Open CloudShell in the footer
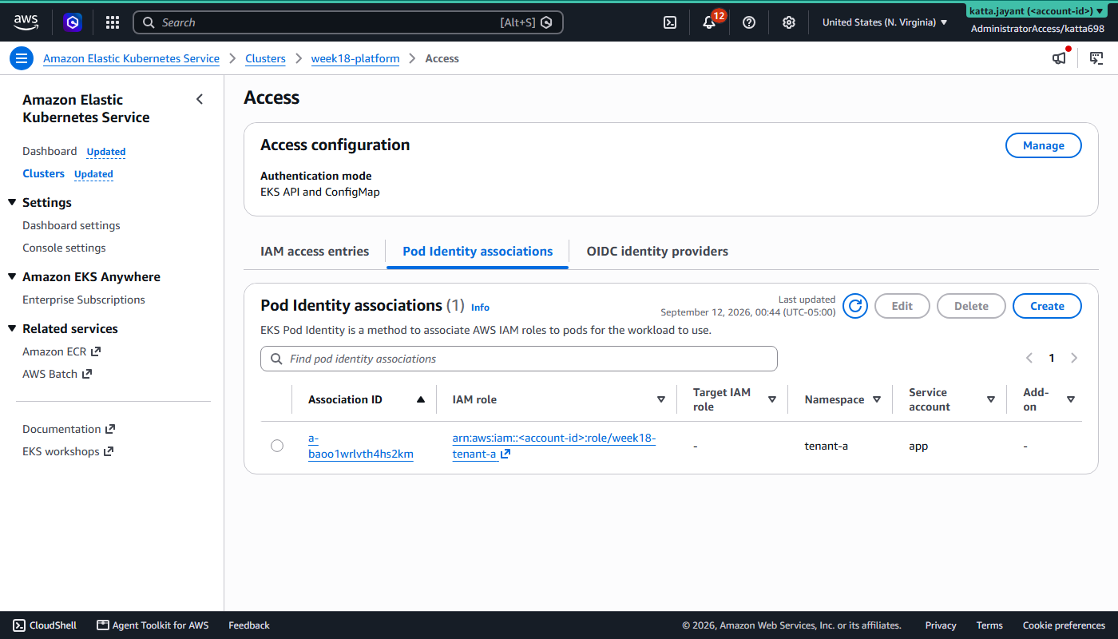Screen dimensions: 1118x639 point(45,625)
